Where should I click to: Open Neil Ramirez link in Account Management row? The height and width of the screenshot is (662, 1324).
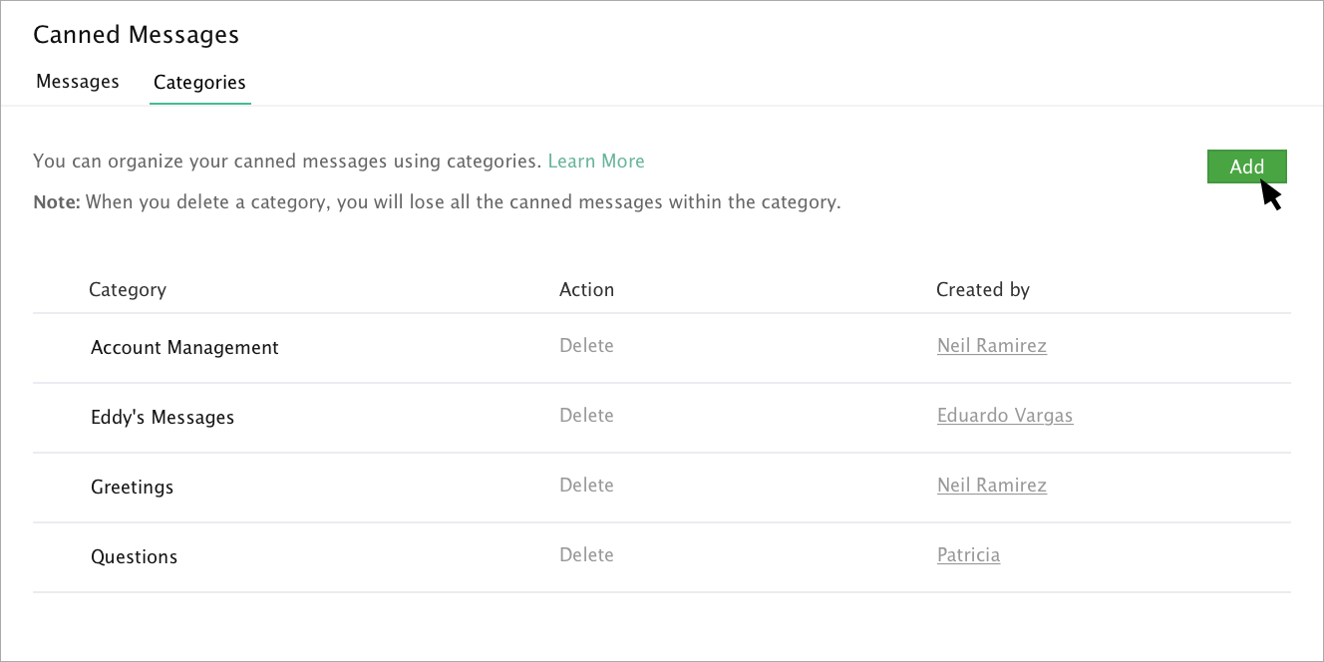pos(992,346)
